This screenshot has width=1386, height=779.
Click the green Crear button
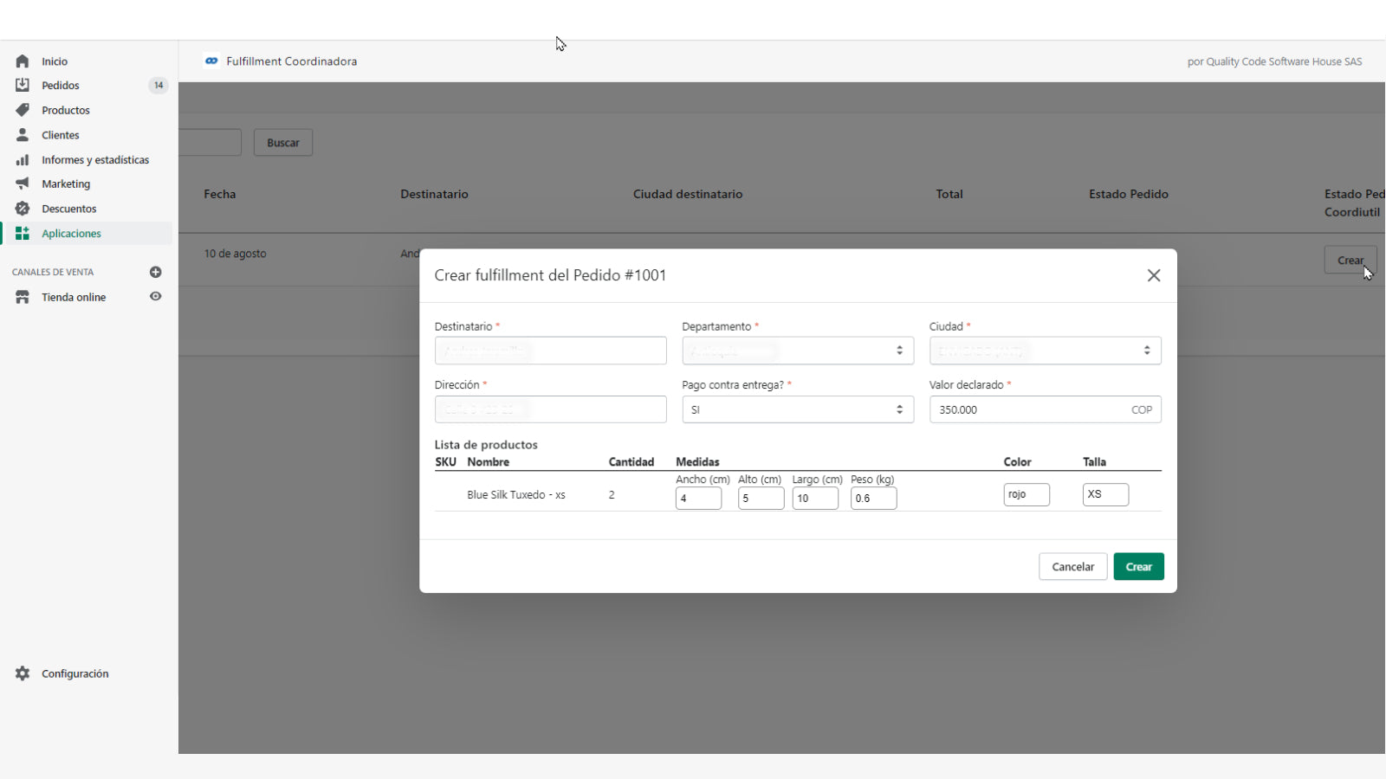(1138, 567)
